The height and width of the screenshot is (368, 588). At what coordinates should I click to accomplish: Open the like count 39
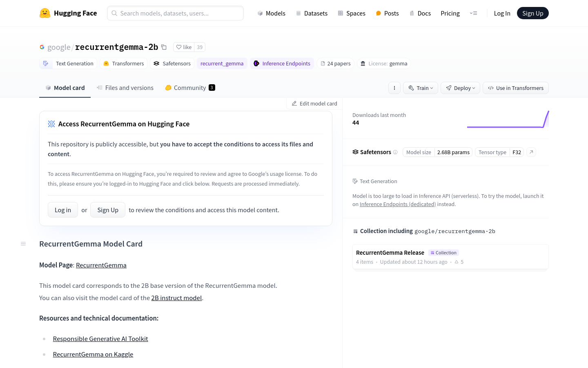200,47
